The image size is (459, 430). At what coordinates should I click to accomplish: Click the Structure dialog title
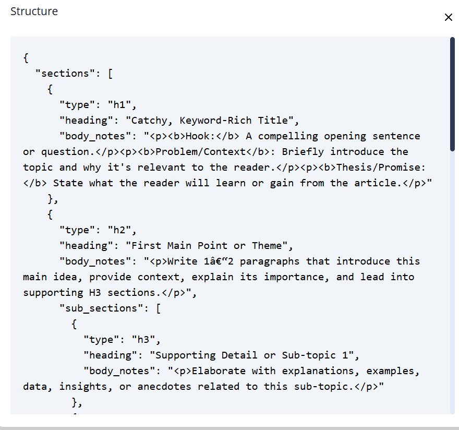(x=34, y=11)
